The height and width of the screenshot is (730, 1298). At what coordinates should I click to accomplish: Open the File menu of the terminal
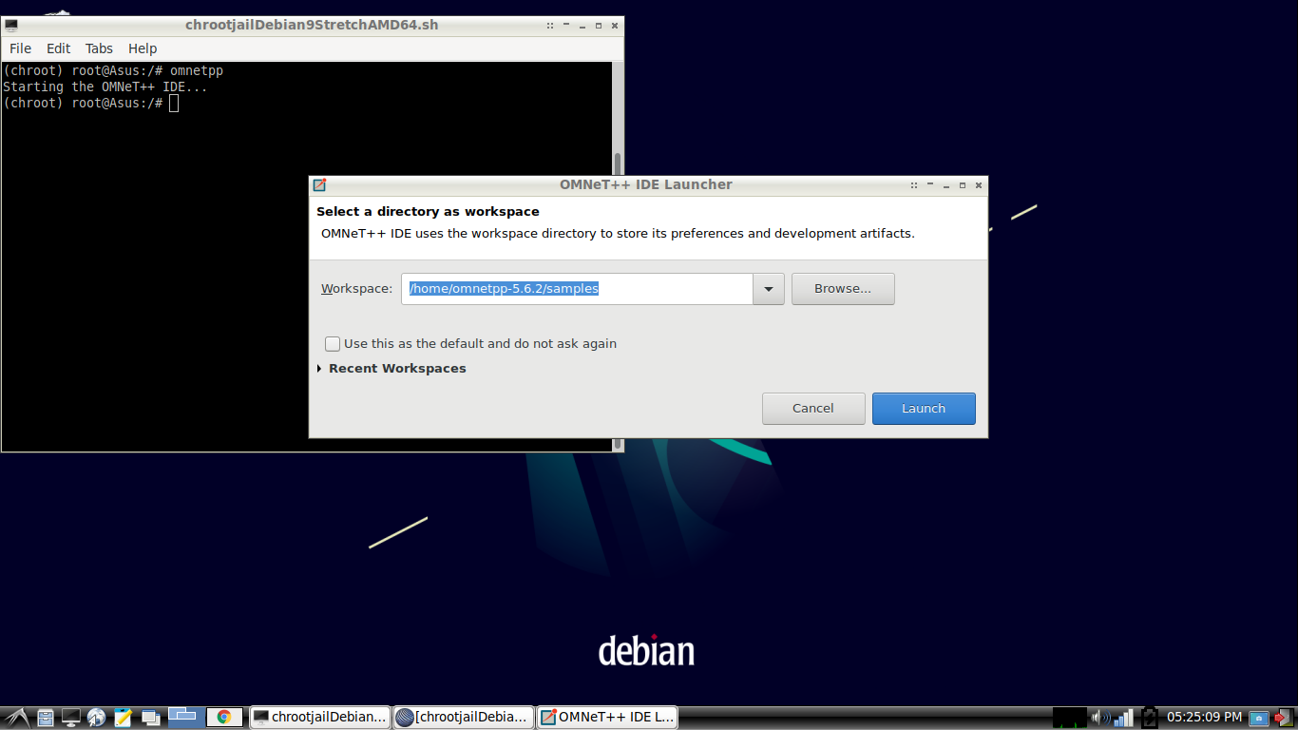pyautogui.click(x=19, y=48)
